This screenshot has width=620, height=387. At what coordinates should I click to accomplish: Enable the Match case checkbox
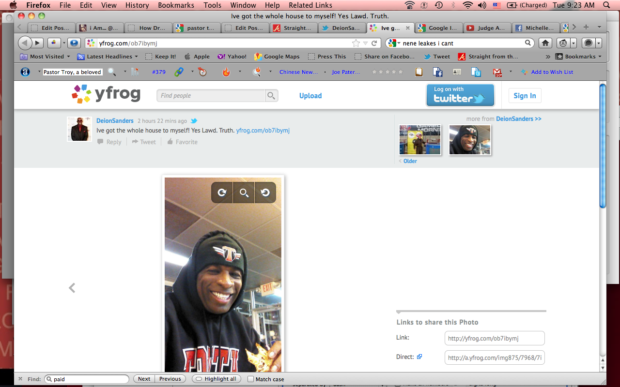(250, 379)
